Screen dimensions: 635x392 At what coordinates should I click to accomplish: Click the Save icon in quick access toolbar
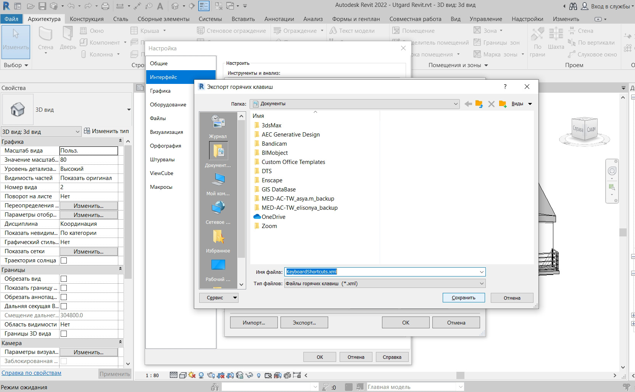coord(42,6)
